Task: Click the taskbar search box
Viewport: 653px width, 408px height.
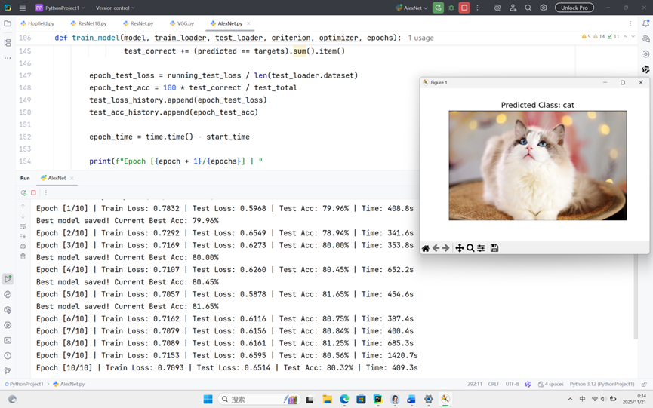Action: [259, 399]
